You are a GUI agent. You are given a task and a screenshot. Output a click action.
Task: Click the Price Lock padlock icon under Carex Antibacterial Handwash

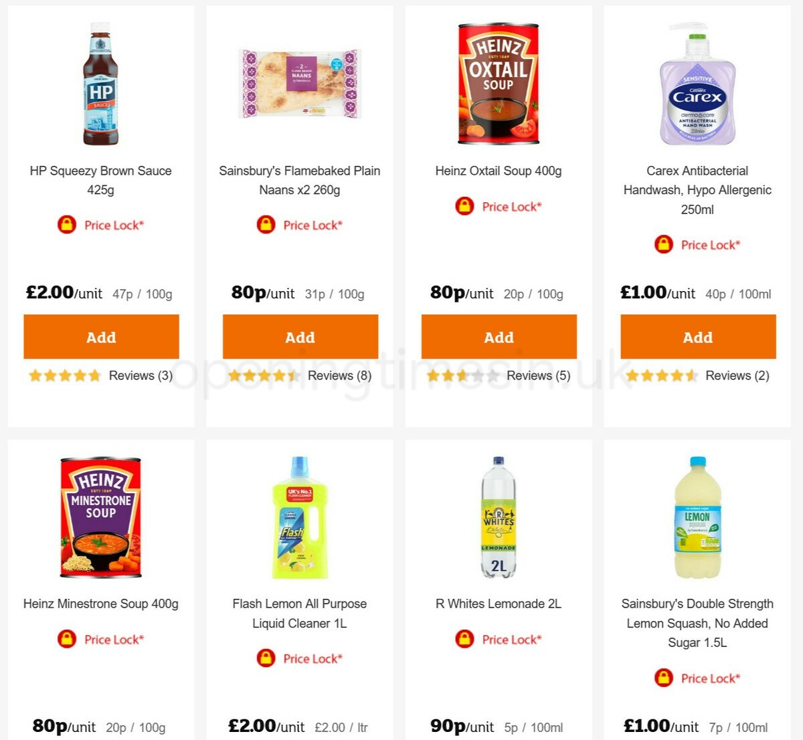pyautogui.click(x=662, y=245)
